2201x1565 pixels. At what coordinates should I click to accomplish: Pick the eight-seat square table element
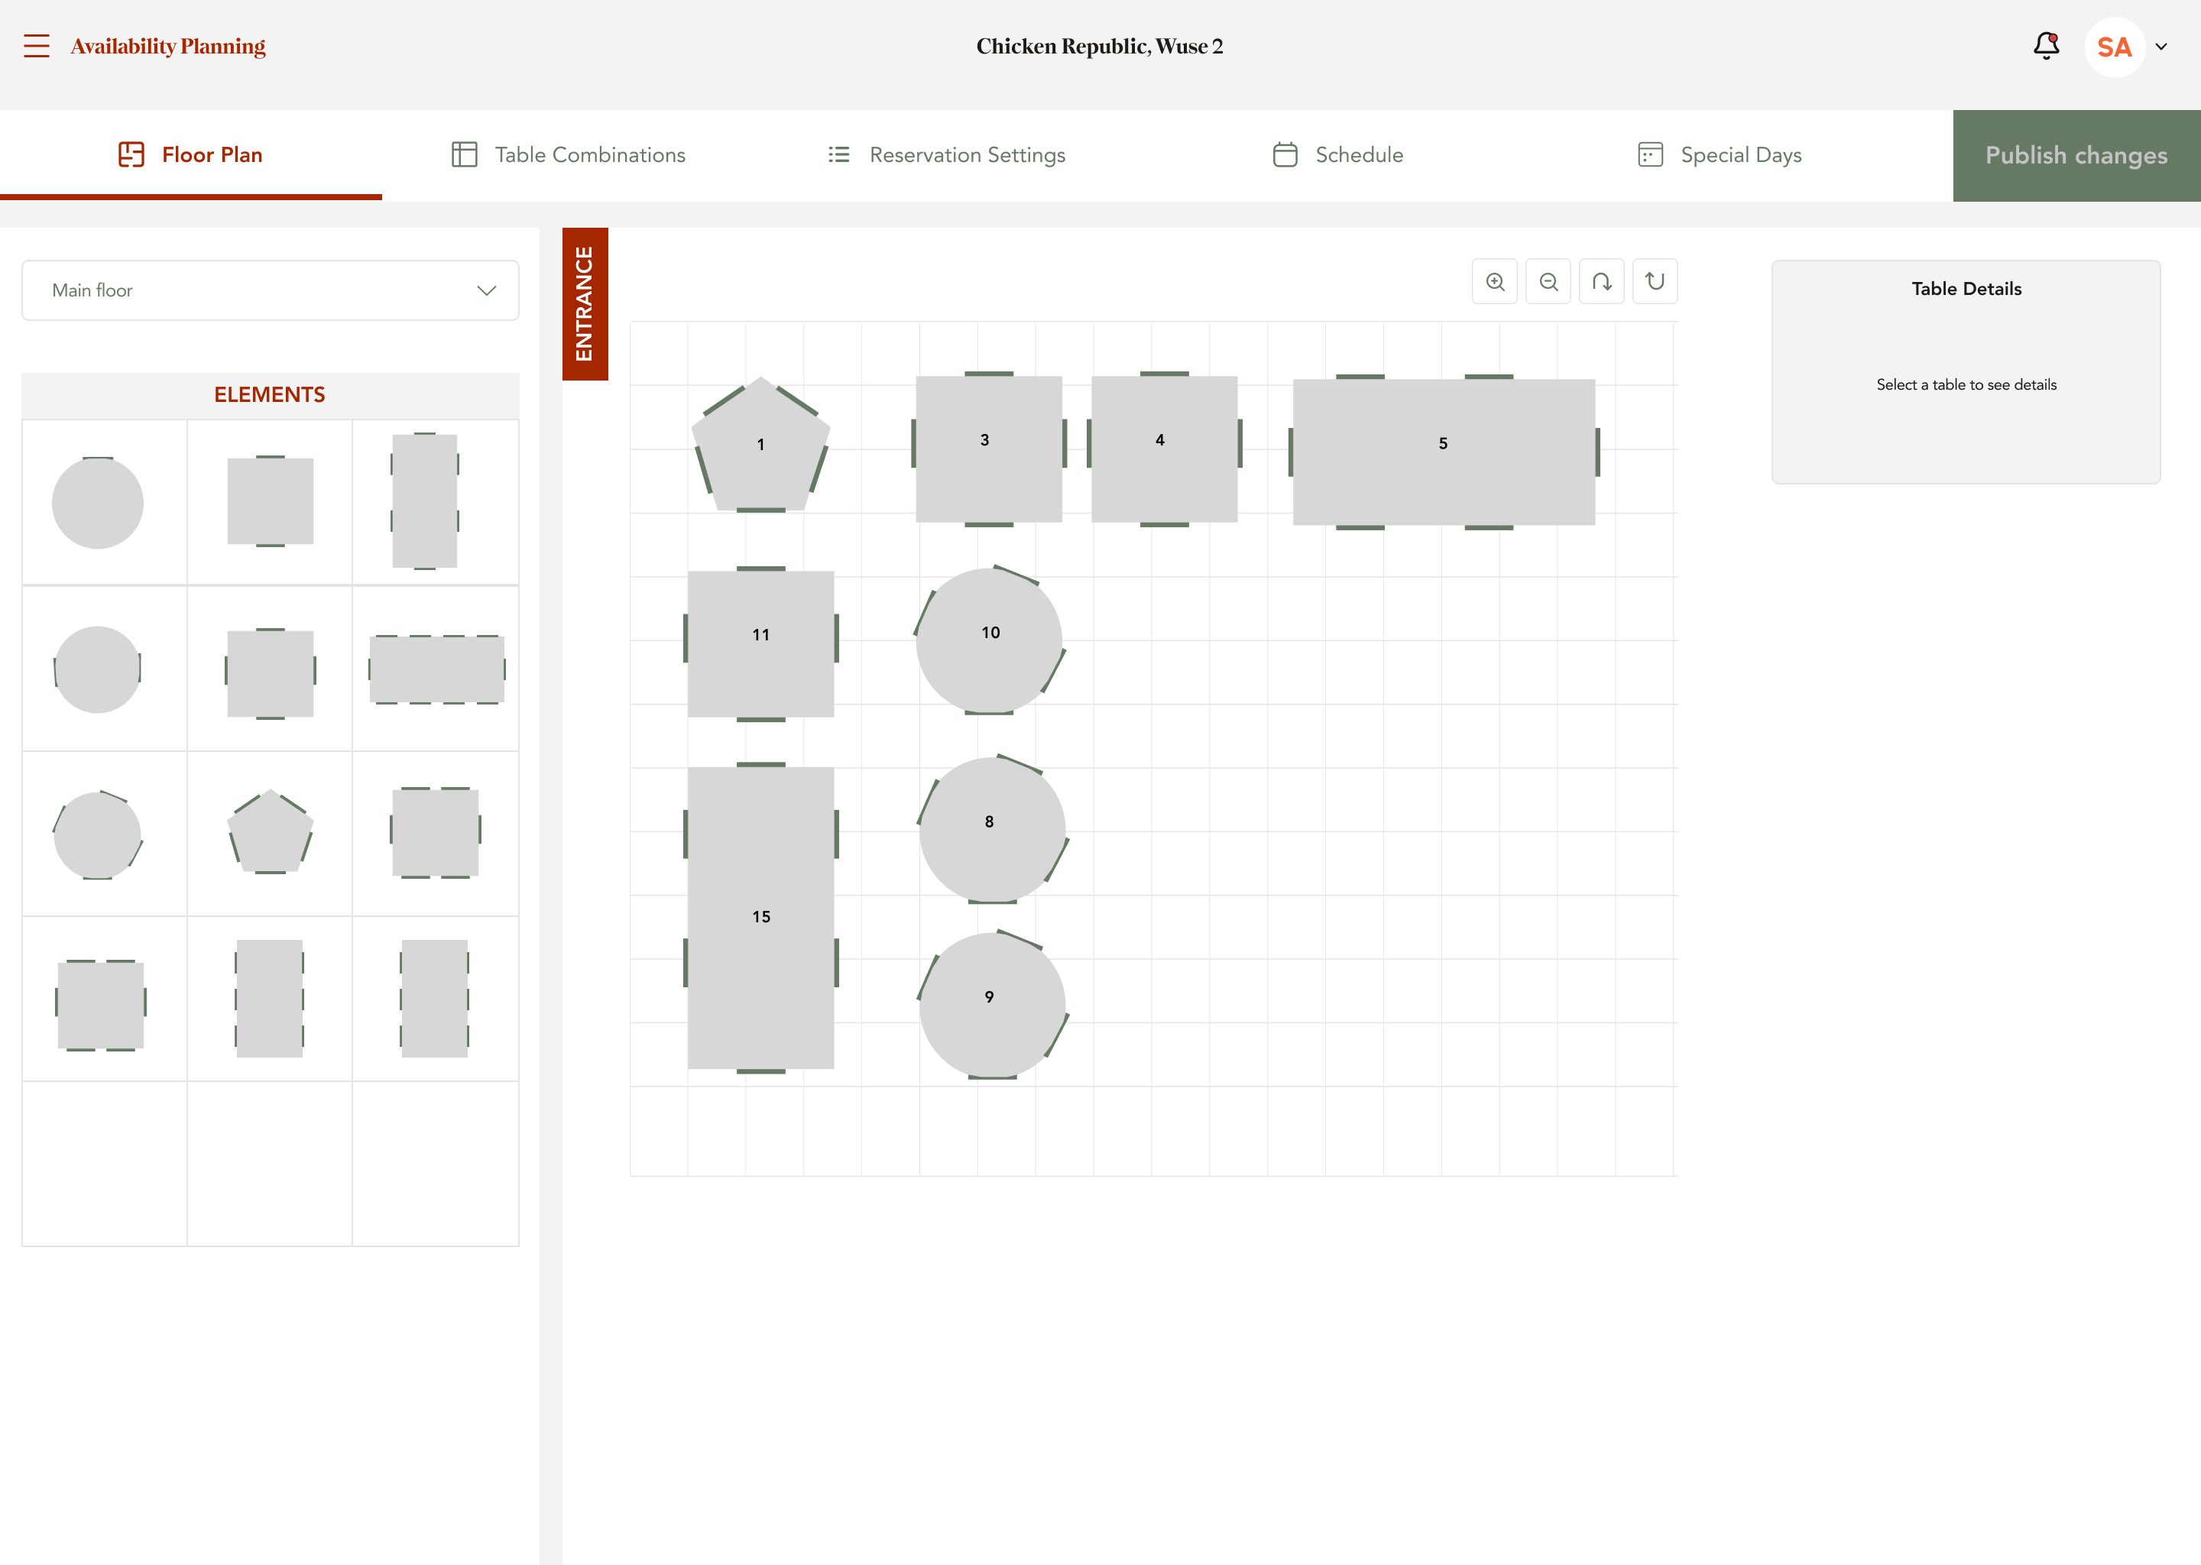point(101,1005)
